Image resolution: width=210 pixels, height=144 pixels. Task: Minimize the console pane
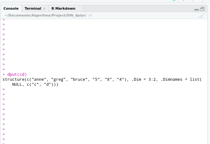pyautogui.click(x=196, y=9)
